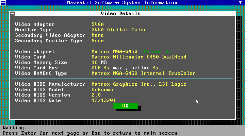Click the green '(Method 3)' text
The width and height of the screenshot is (245, 136).
[156, 52]
